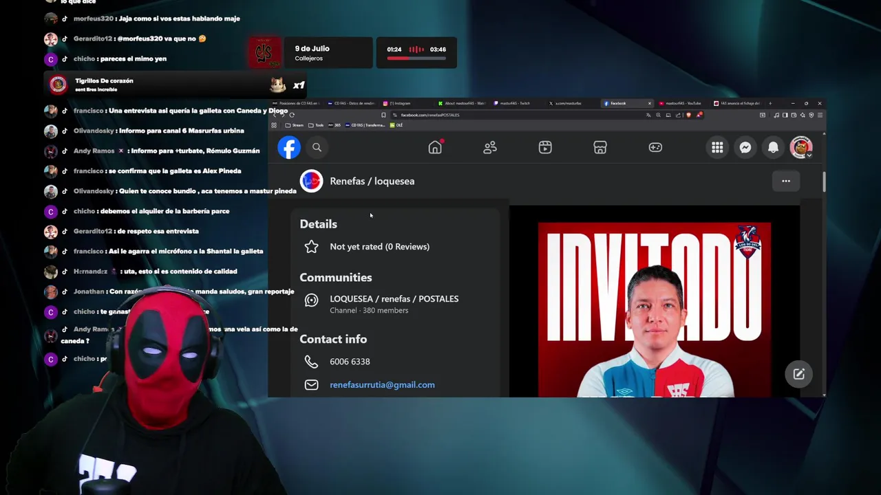Click the bookmark icon in address bar
The image size is (881, 495).
click(383, 115)
